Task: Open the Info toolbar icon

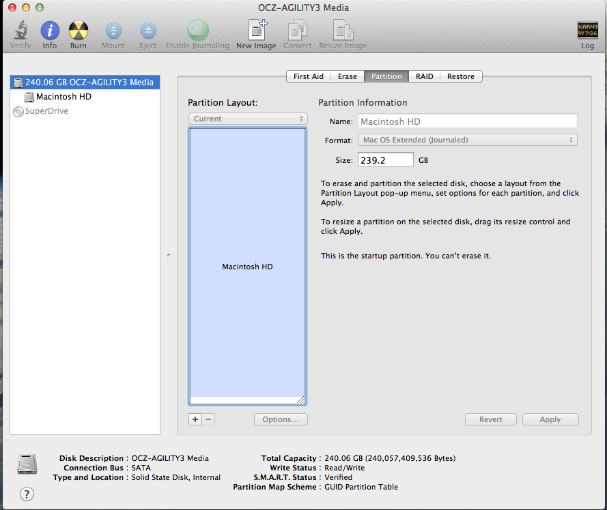Action: click(x=50, y=30)
